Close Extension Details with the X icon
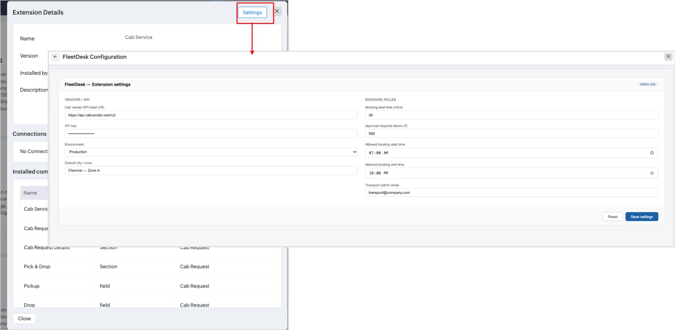Image resolution: width=675 pixels, height=330 pixels. tap(277, 11)
